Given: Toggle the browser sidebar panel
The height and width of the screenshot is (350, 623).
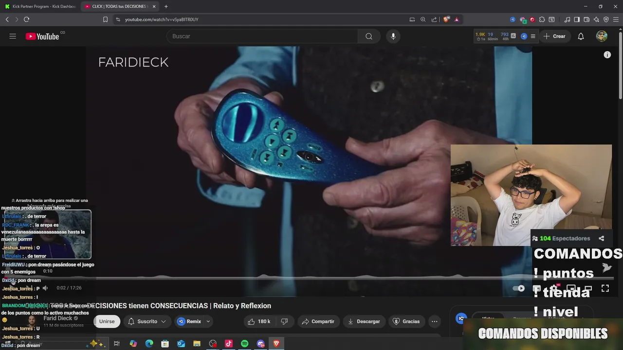Looking at the screenshot, I should [x=577, y=19].
